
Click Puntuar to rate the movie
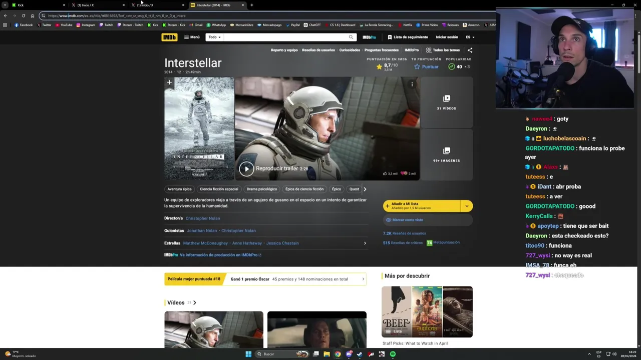click(x=426, y=66)
